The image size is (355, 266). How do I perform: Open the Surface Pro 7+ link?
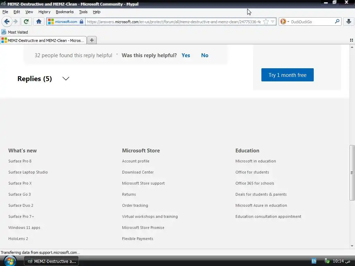click(21, 216)
